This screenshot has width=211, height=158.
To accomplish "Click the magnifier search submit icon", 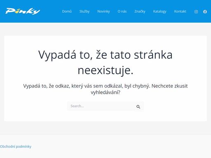I will [x=138, y=107].
